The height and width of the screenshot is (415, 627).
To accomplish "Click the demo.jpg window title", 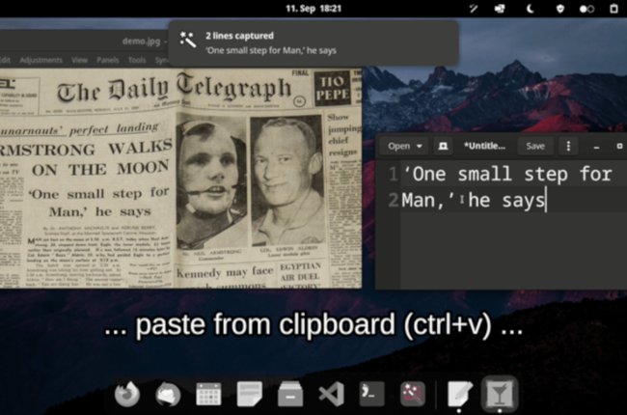I will pyautogui.click(x=141, y=41).
